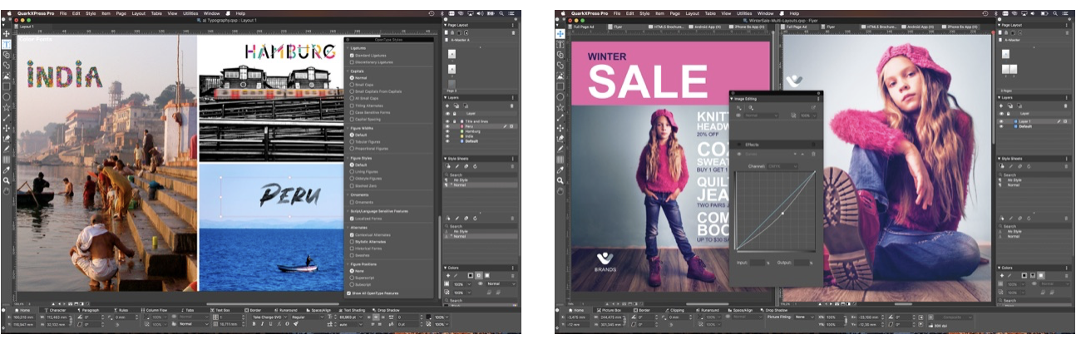Select the Text Content tool in left window
The height and width of the screenshot is (354, 1076).
click(6, 44)
